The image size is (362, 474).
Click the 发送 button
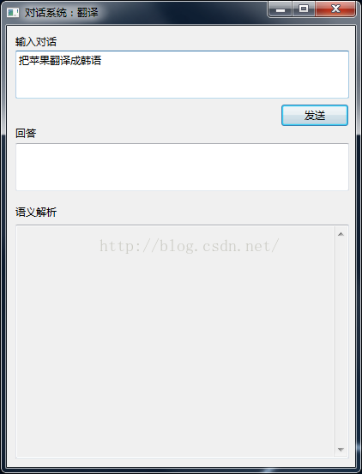click(x=315, y=115)
